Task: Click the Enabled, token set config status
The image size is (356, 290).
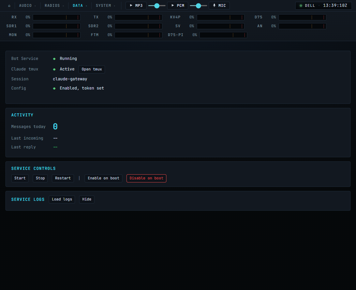Action: pyautogui.click(x=78, y=88)
